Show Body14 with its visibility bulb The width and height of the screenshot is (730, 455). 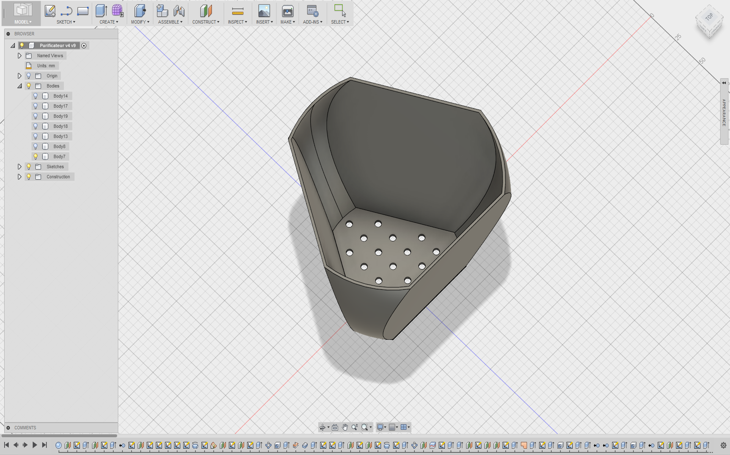pos(36,96)
